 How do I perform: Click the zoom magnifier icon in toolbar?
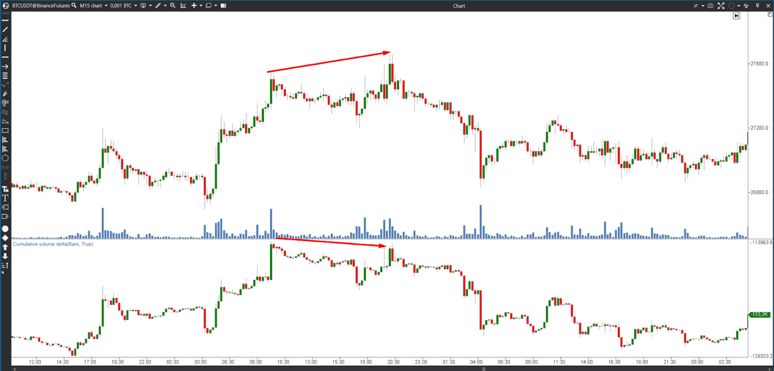[x=173, y=5]
